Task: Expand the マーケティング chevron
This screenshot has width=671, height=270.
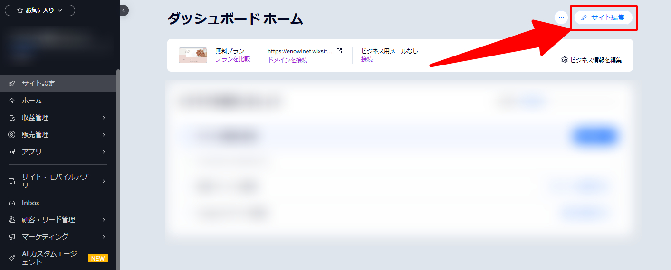Action: (x=104, y=236)
